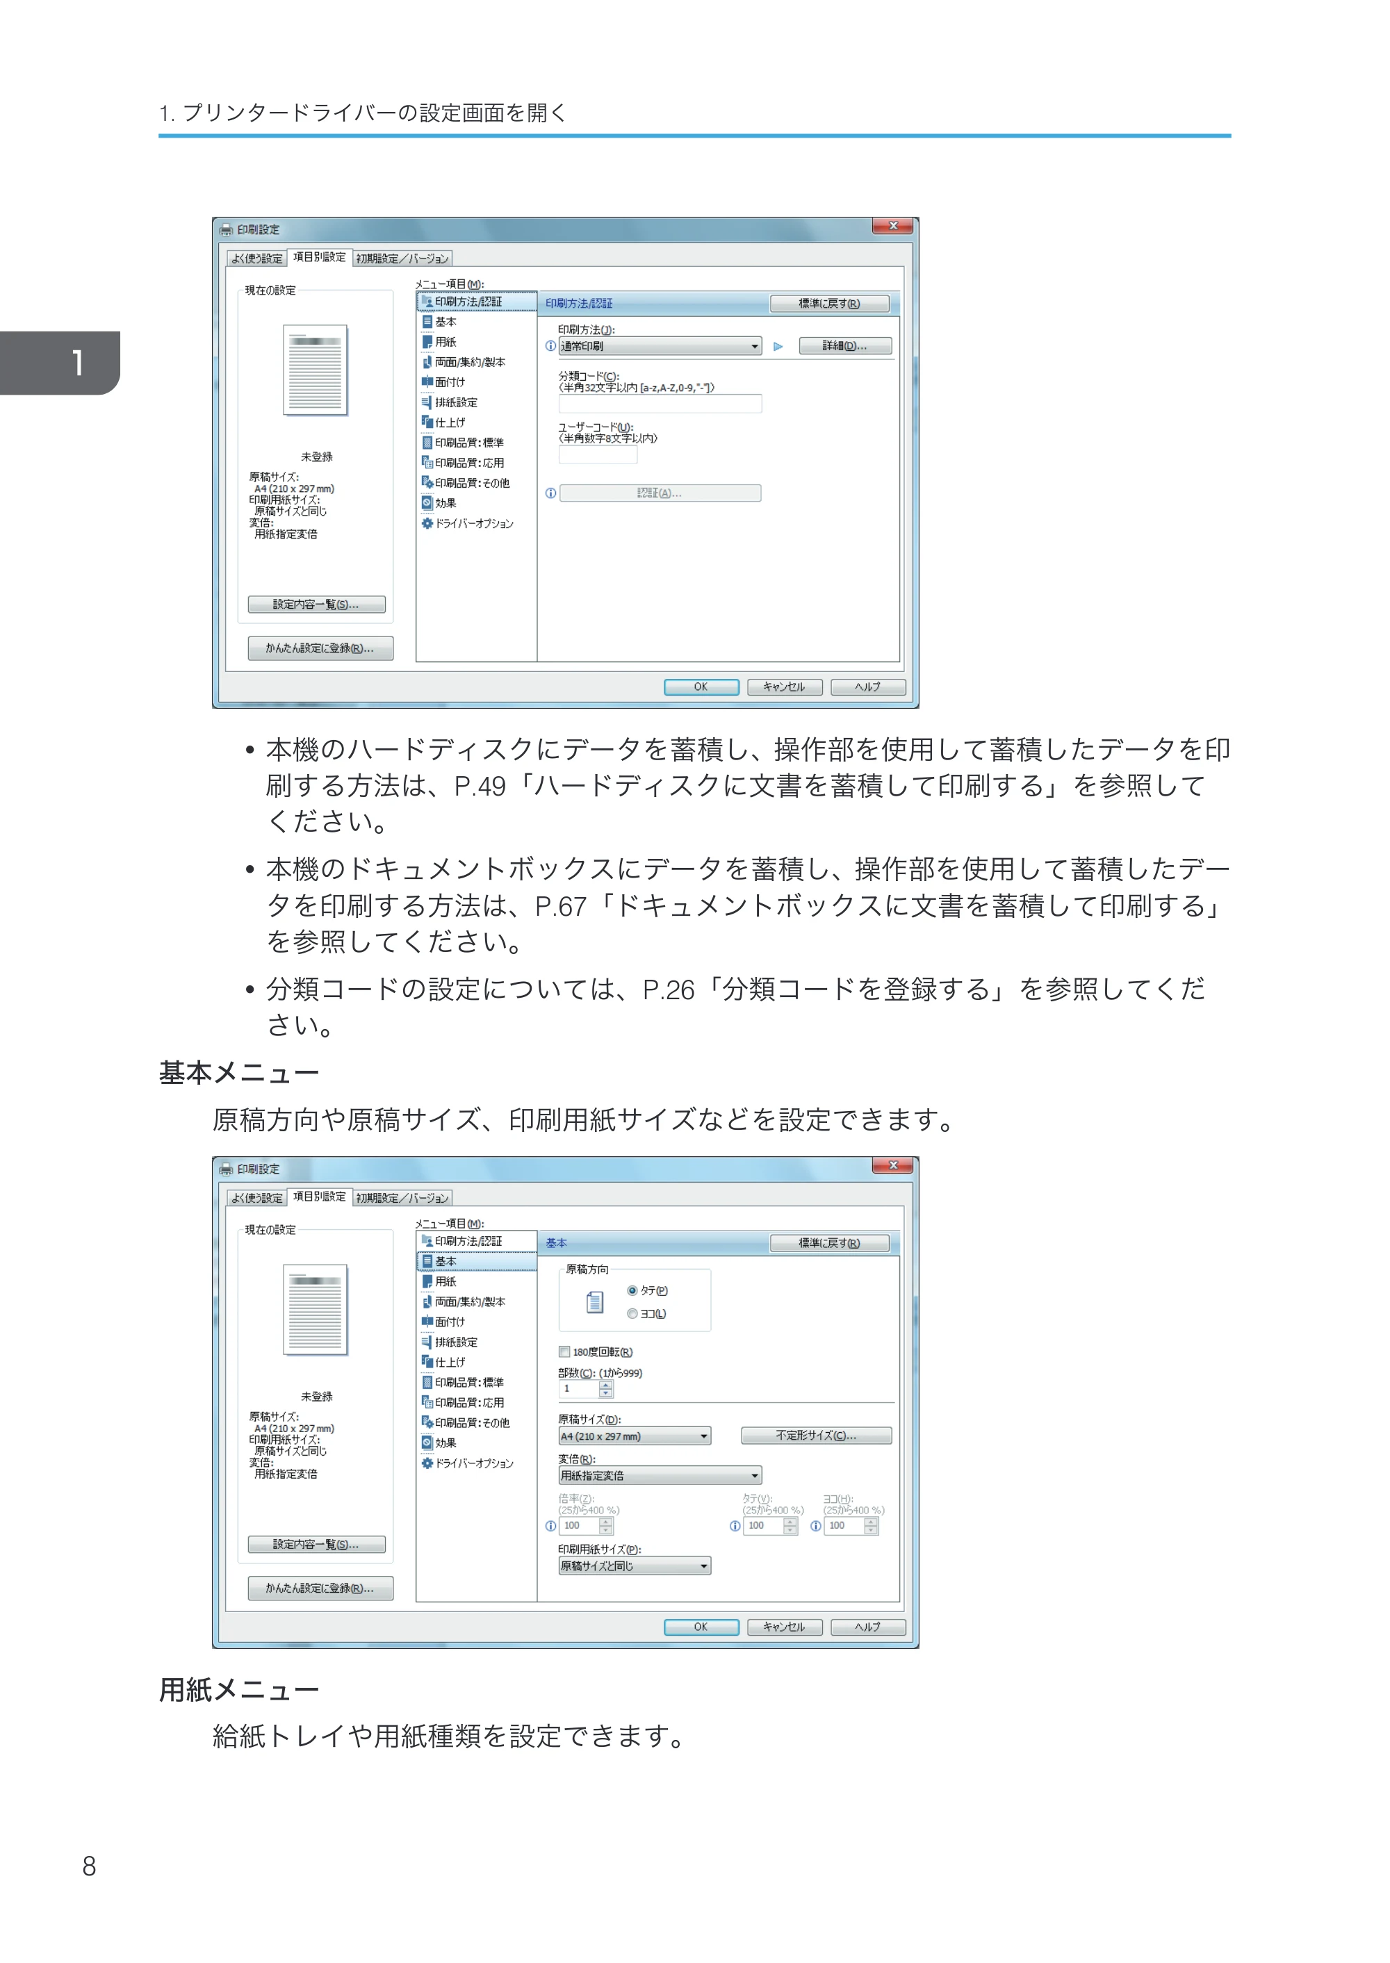1390x1963 pixels.
Task: Select 仕上げ icon in 印刷方法/認証 dialog menu
Action: click(427, 422)
